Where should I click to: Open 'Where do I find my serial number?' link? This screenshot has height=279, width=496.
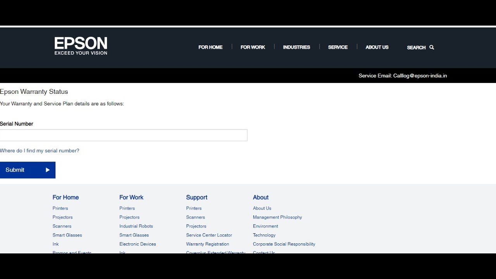coord(40,151)
